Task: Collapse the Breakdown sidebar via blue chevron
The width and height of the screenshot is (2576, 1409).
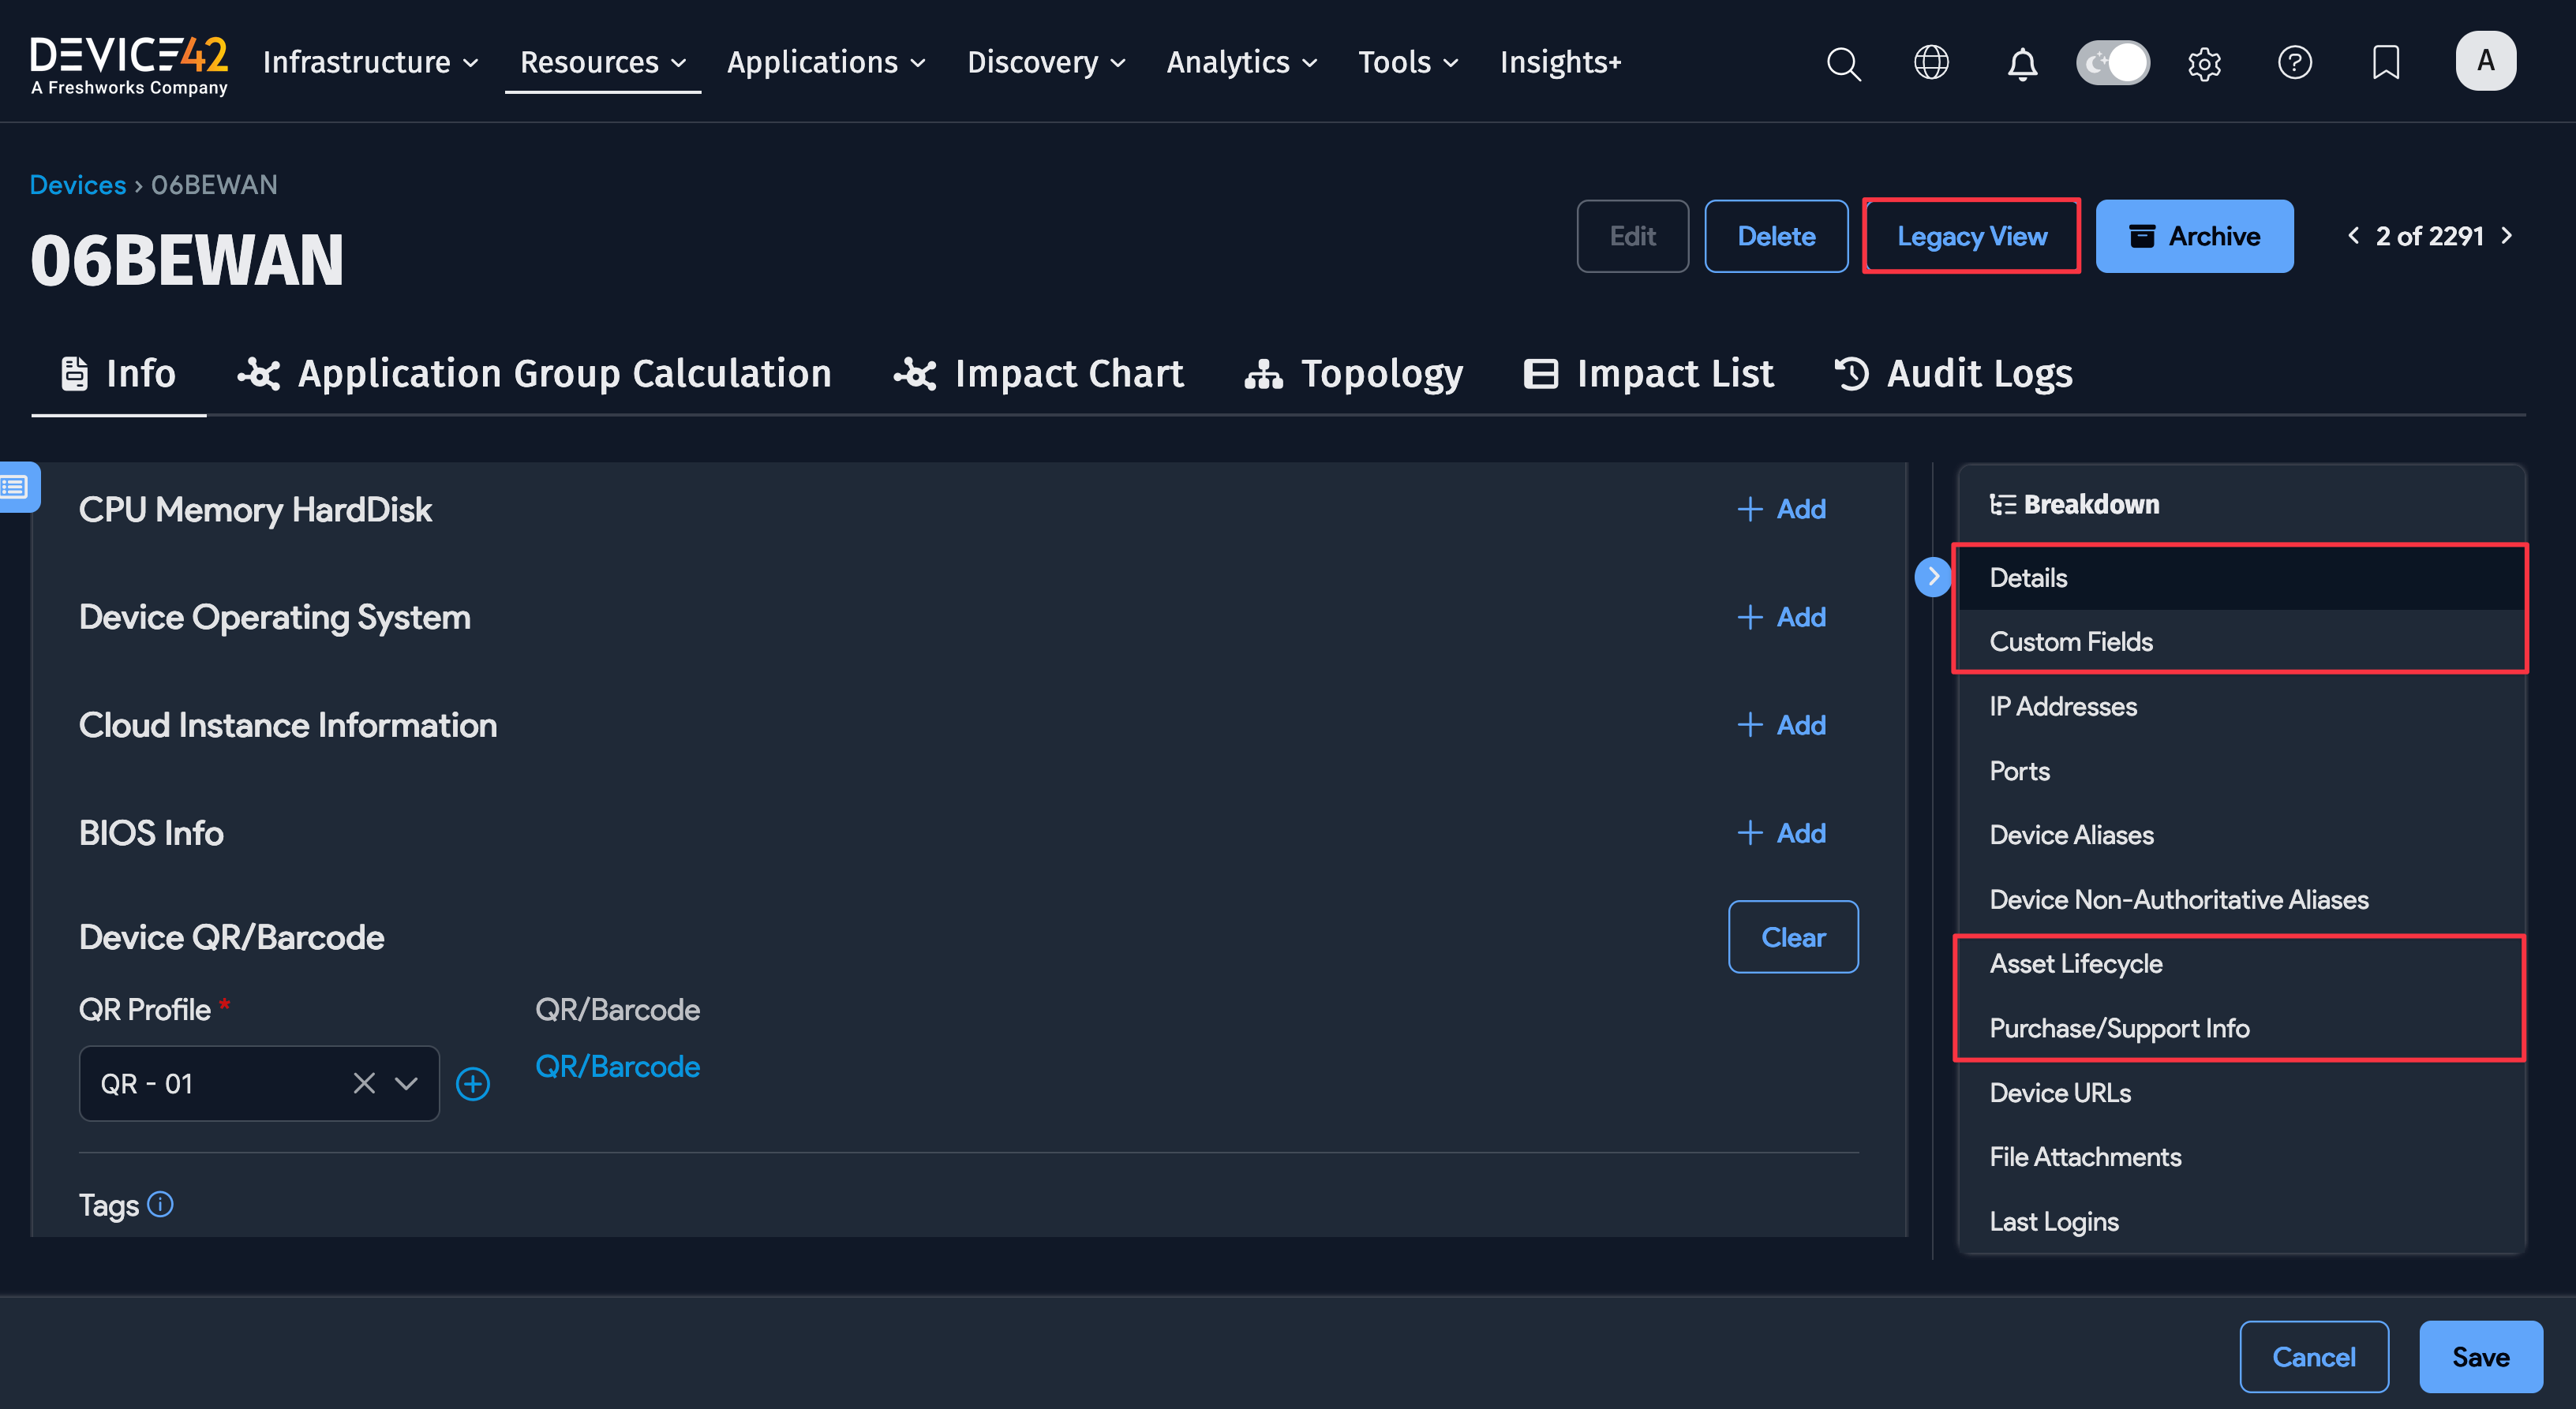Action: coord(1933,577)
